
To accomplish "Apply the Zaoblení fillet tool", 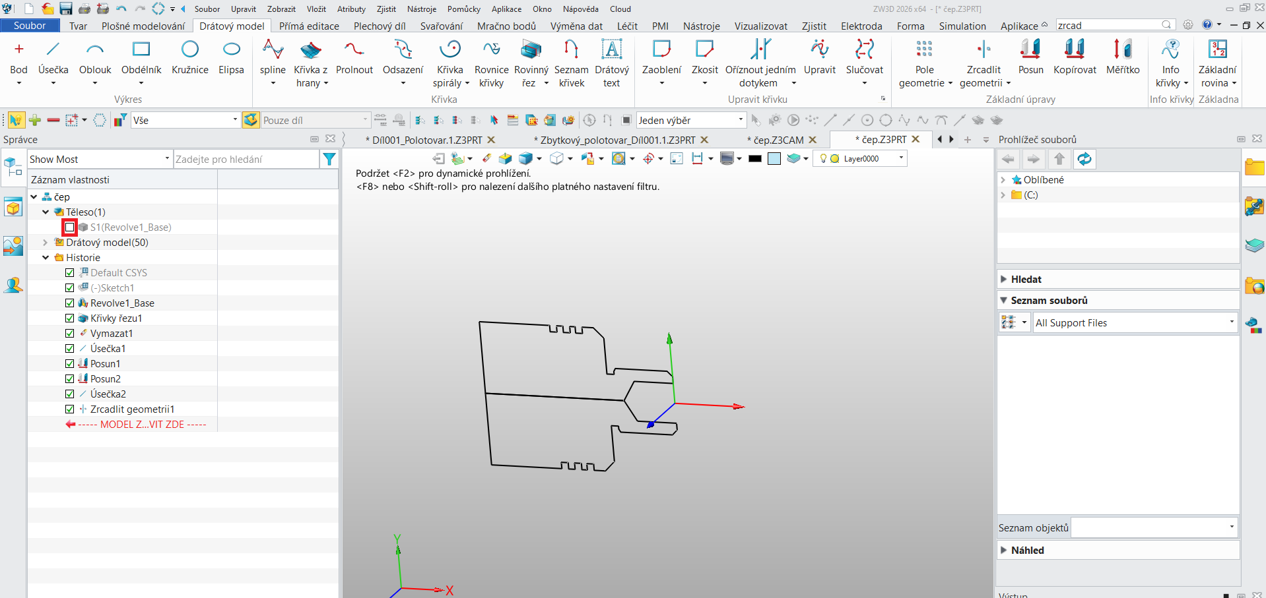I will 661,57.
